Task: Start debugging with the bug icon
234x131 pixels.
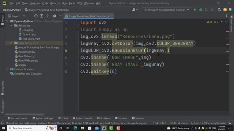Action: tap(201, 10)
